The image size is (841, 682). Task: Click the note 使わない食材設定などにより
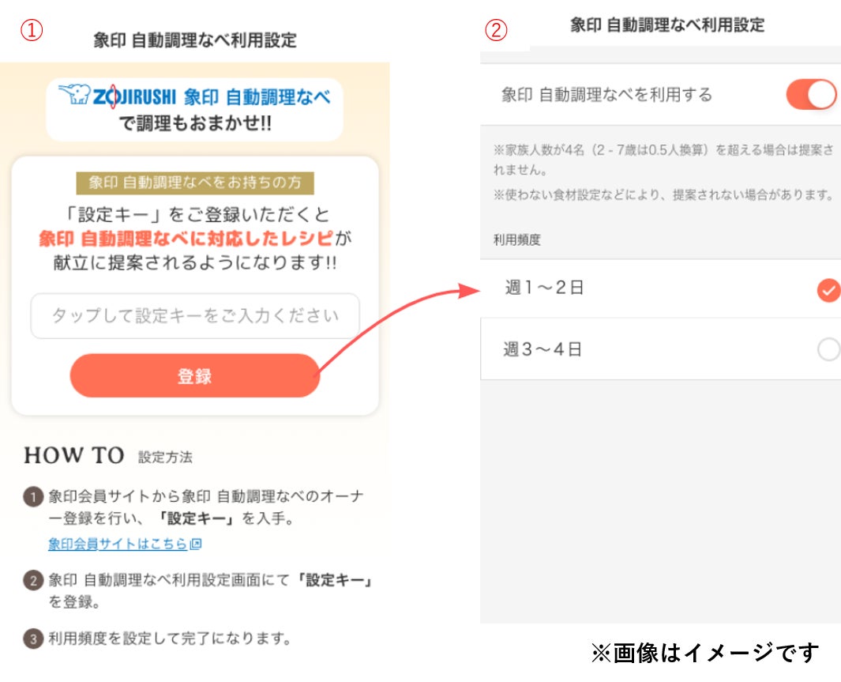point(663,194)
